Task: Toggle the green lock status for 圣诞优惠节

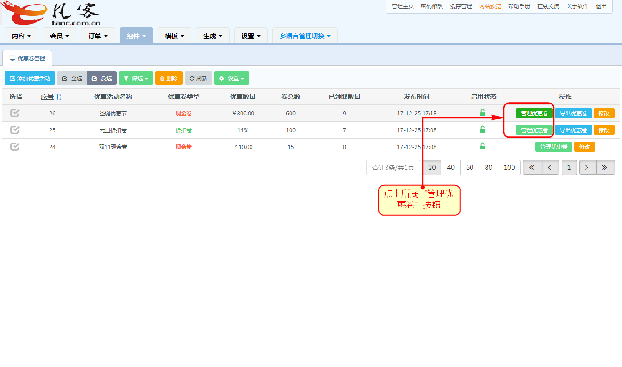Action: click(482, 113)
